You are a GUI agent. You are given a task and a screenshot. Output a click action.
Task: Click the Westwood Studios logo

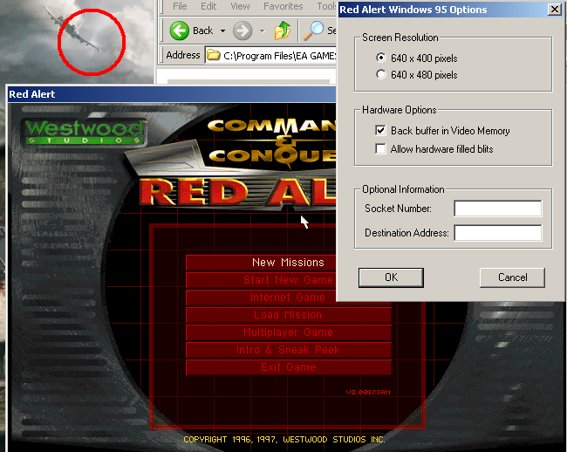pos(85,132)
